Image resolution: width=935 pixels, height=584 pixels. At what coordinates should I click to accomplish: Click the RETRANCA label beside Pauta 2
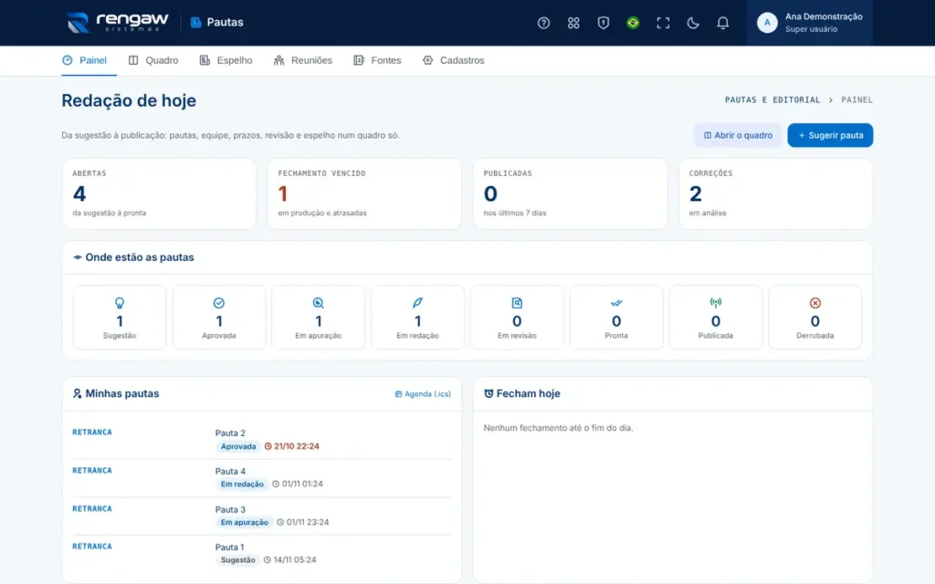point(92,433)
